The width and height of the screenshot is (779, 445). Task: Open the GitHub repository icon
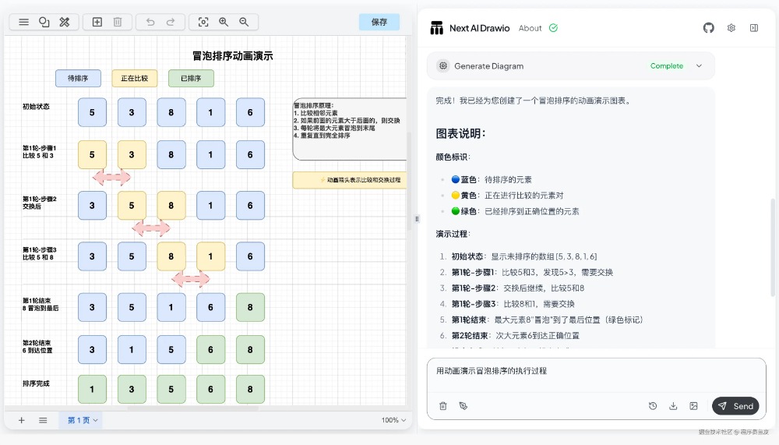click(708, 28)
